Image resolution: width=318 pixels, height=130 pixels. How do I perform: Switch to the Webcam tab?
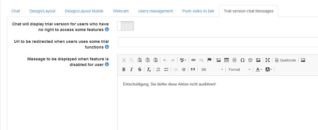[121, 11]
